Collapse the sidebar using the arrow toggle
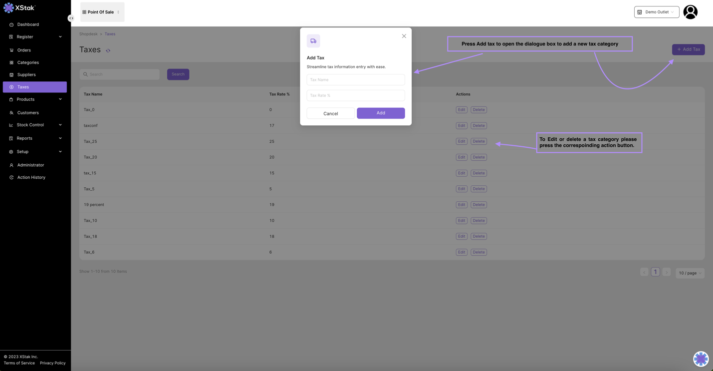This screenshot has width=713, height=371. tap(71, 18)
